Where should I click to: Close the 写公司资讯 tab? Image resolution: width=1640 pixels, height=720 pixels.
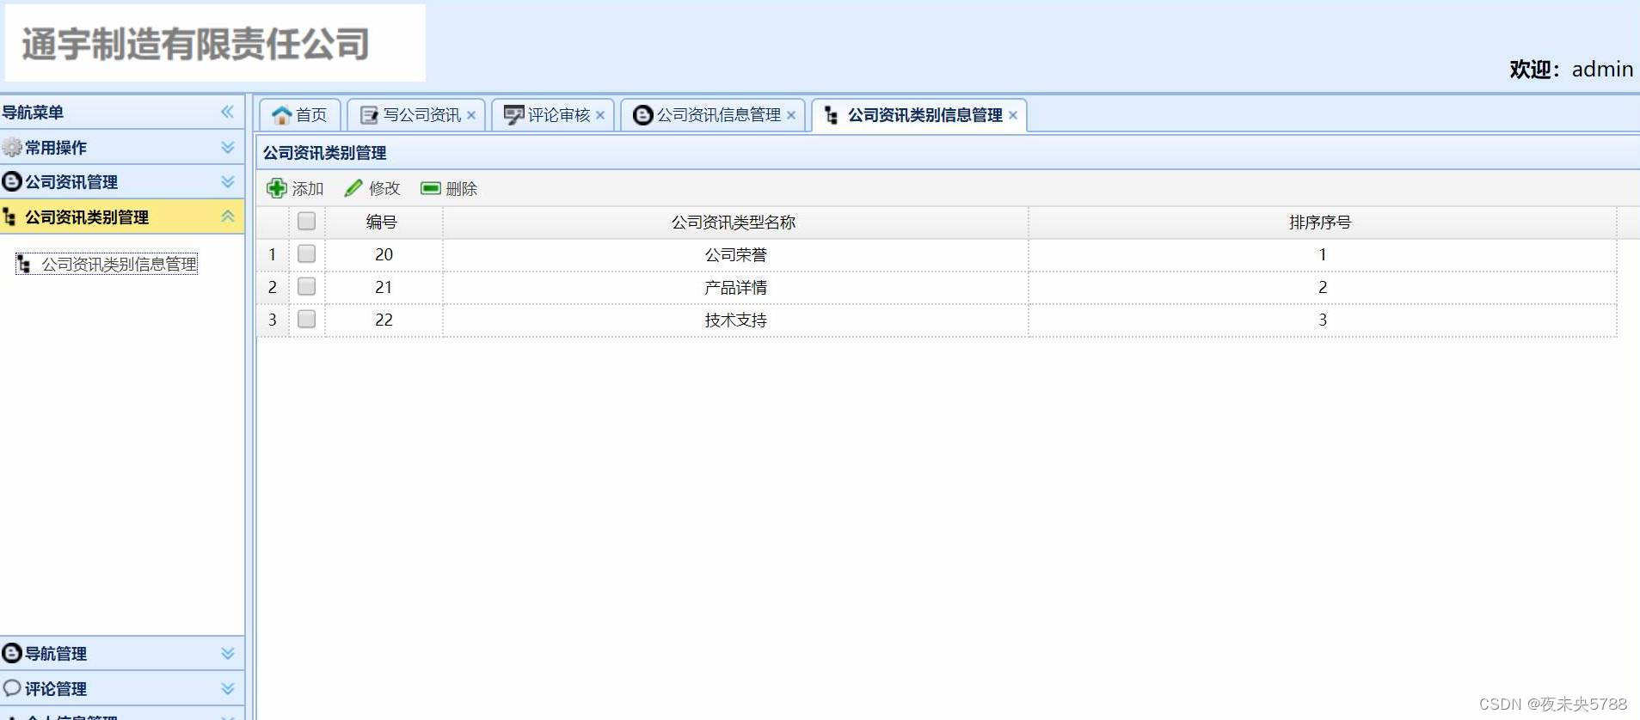(x=471, y=115)
